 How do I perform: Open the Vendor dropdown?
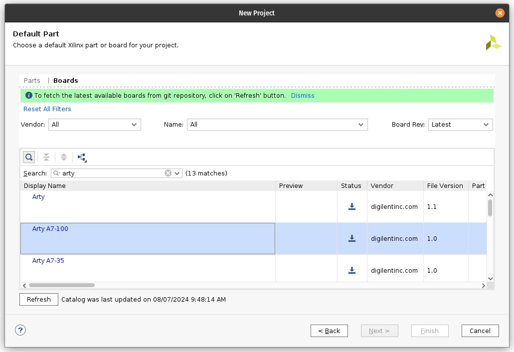click(95, 125)
